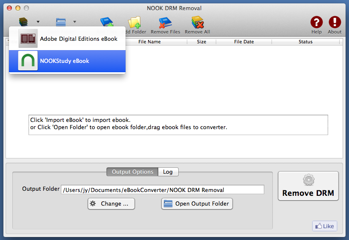The image size is (349, 240).
Task: Switch to the Output Options tab
Action: click(132, 172)
